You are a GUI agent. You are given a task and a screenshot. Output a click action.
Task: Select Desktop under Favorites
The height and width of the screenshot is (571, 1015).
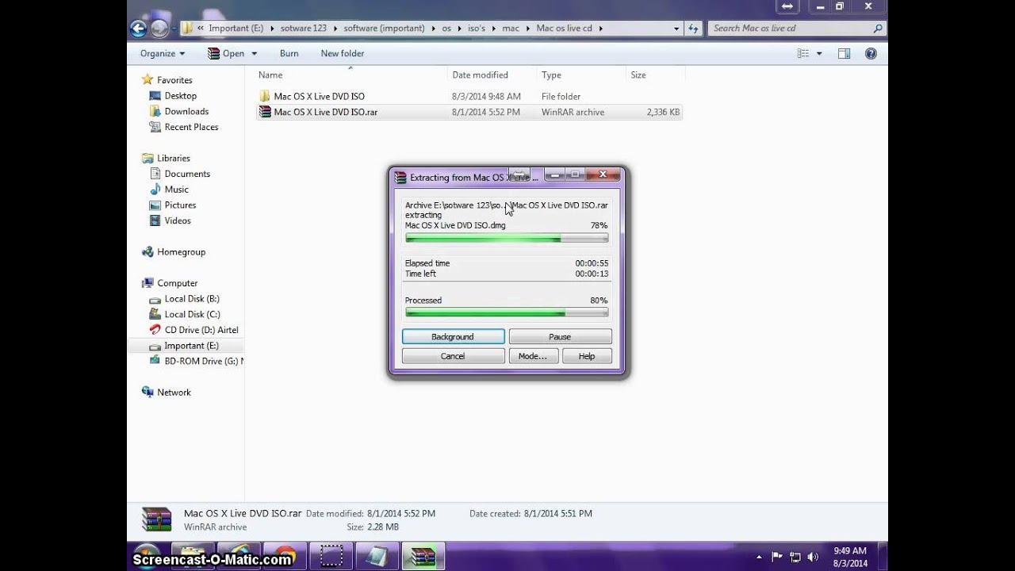[x=181, y=95]
